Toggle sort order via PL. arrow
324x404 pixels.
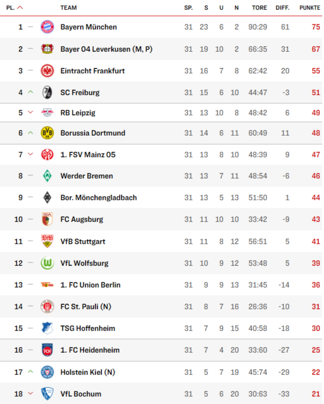click(x=20, y=8)
